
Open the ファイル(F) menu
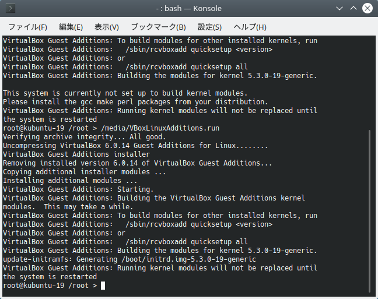28,27
